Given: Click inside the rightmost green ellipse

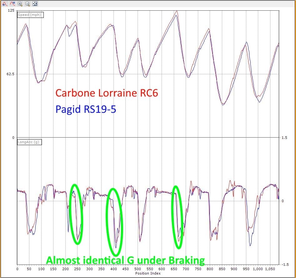Looking at the screenshot, I should (x=177, y=217).
